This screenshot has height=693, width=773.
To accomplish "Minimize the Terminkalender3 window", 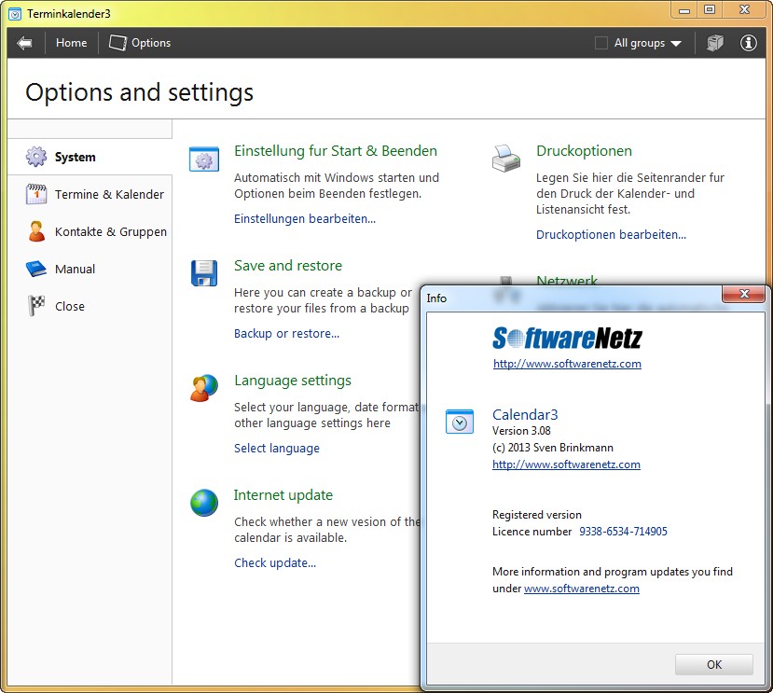I will [683, 10].
